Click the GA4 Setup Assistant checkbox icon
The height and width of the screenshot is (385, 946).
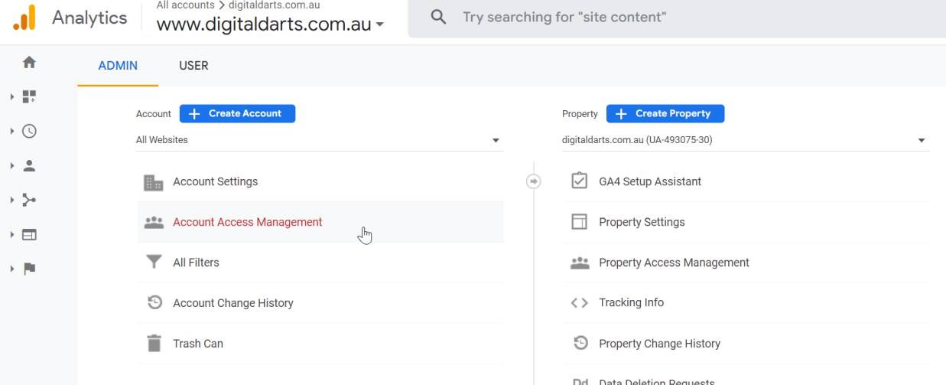[x=580, y=181]
